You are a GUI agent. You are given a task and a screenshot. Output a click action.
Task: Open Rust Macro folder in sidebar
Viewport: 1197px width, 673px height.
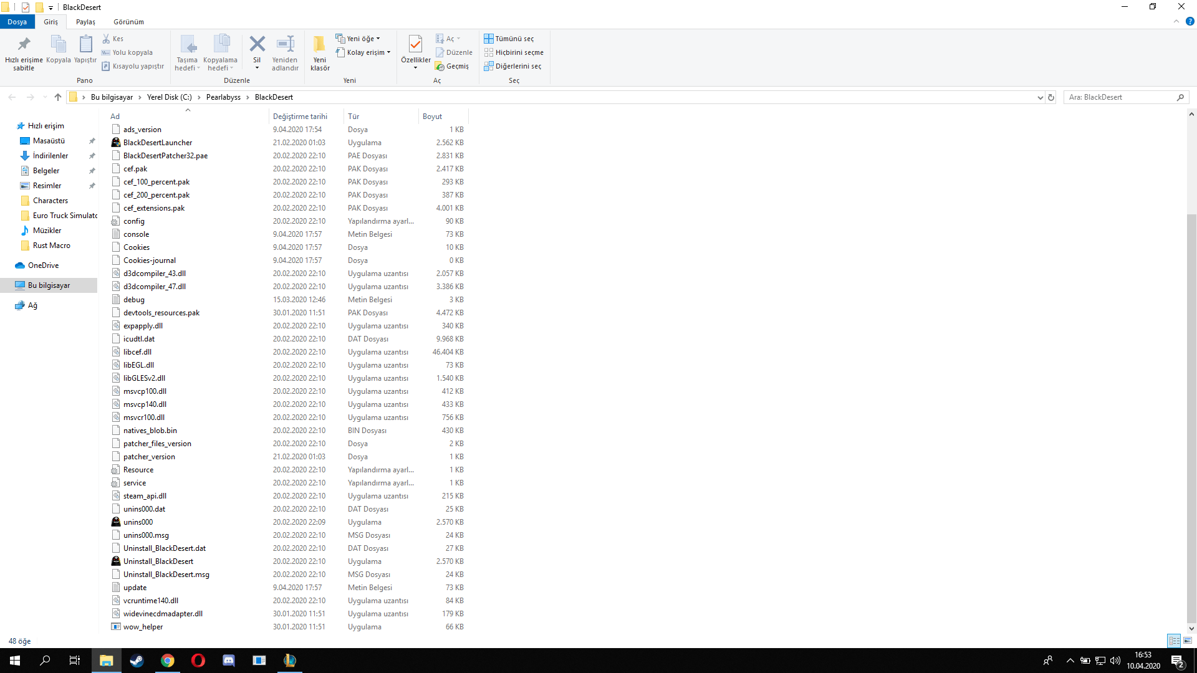tap(51, 246)
